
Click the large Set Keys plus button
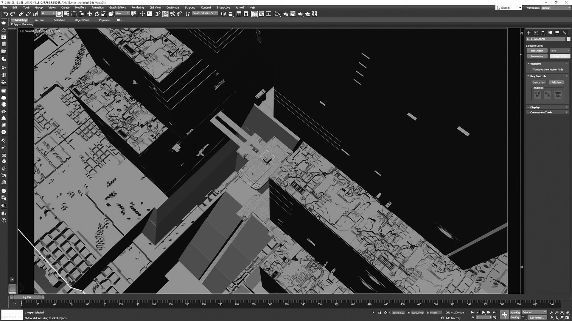[504, 314]
